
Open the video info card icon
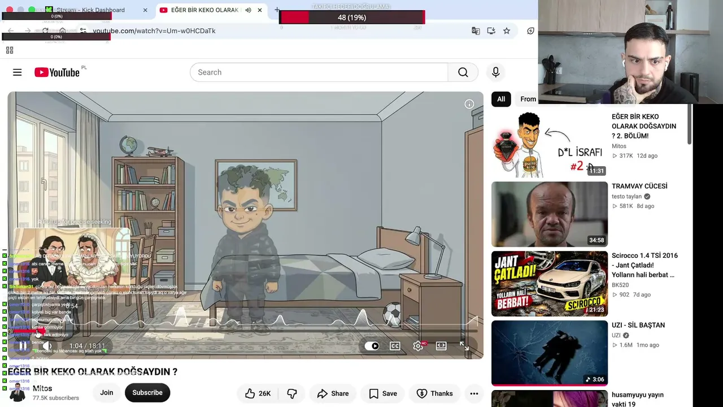(469, 104)
